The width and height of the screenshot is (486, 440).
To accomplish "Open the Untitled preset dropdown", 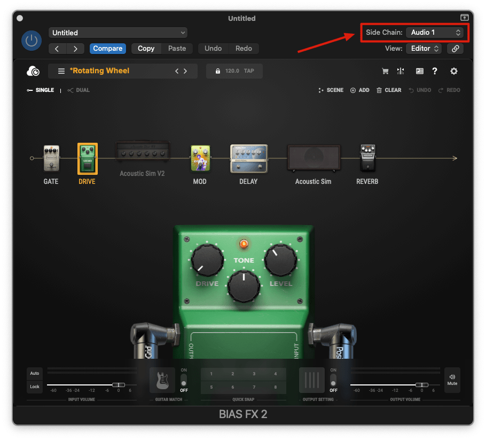I will pyautogui.click(x=117, y=33).
